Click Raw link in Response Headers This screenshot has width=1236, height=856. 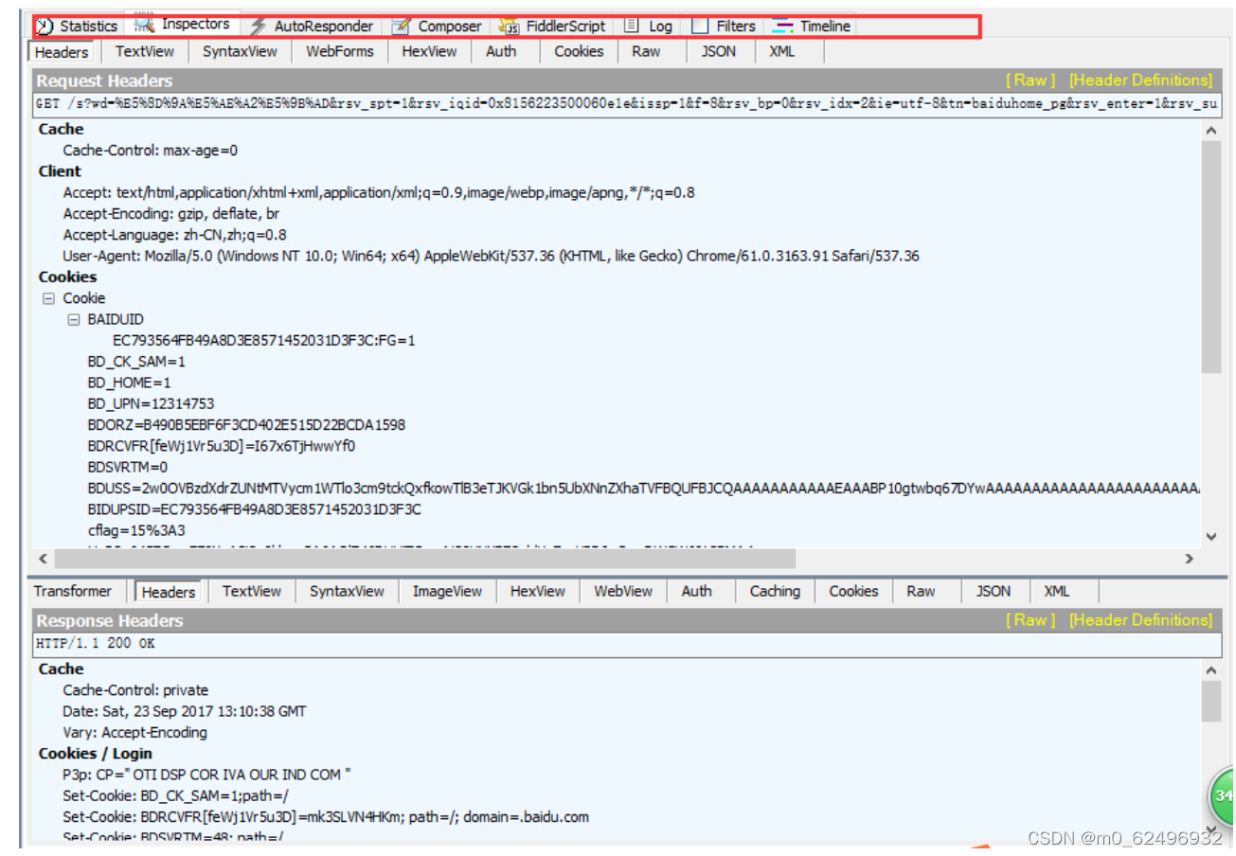pyautogui.click(x=1030, y=620)
